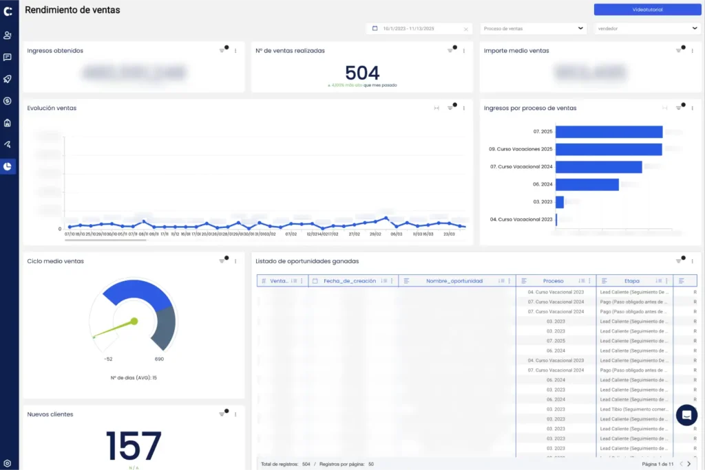
Task: Toggle sort on Fecha_de_creación column
Action: (384, 281)
